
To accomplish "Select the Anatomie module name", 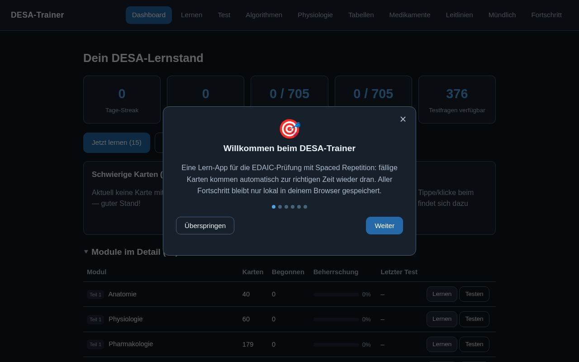I will coord(122,294).
